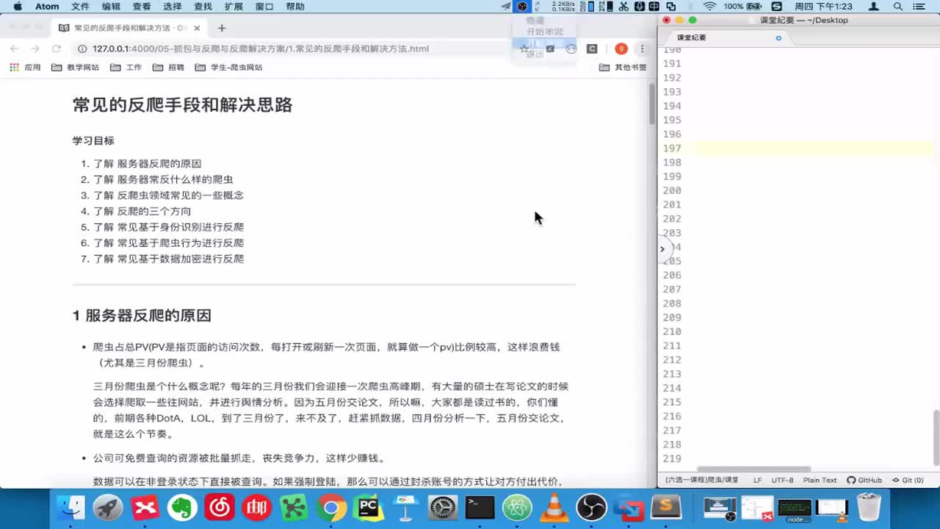The image size is (940, 529).
Task: Click the clock 周四 下午1:23
Action: click(x=825, y=7)
